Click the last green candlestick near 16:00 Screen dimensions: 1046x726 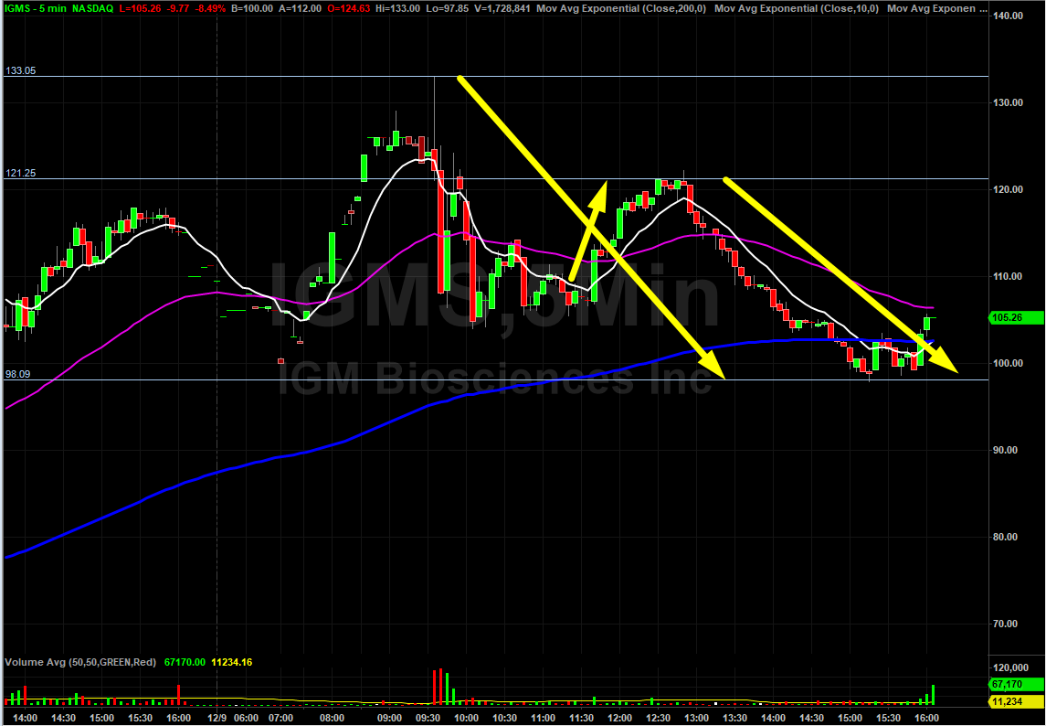coord(928,323)
